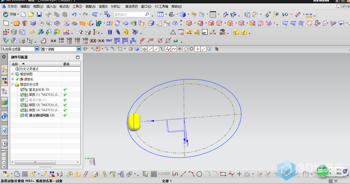This screenshot has height=184, width=350.
Task: Uncheck the 基准坐标系 (0) checkbox
Action: (x=22, y=90)
